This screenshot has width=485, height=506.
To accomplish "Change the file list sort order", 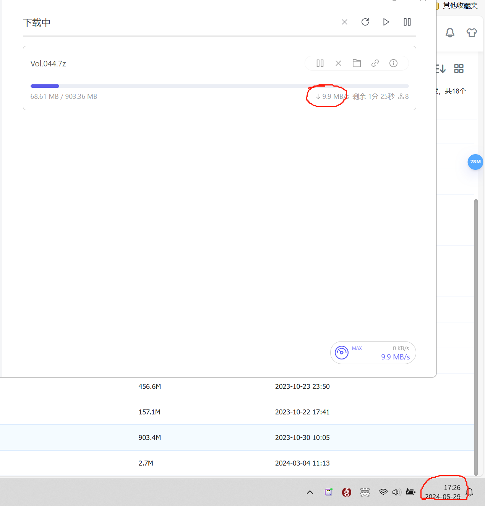I will tap(441, 69).
